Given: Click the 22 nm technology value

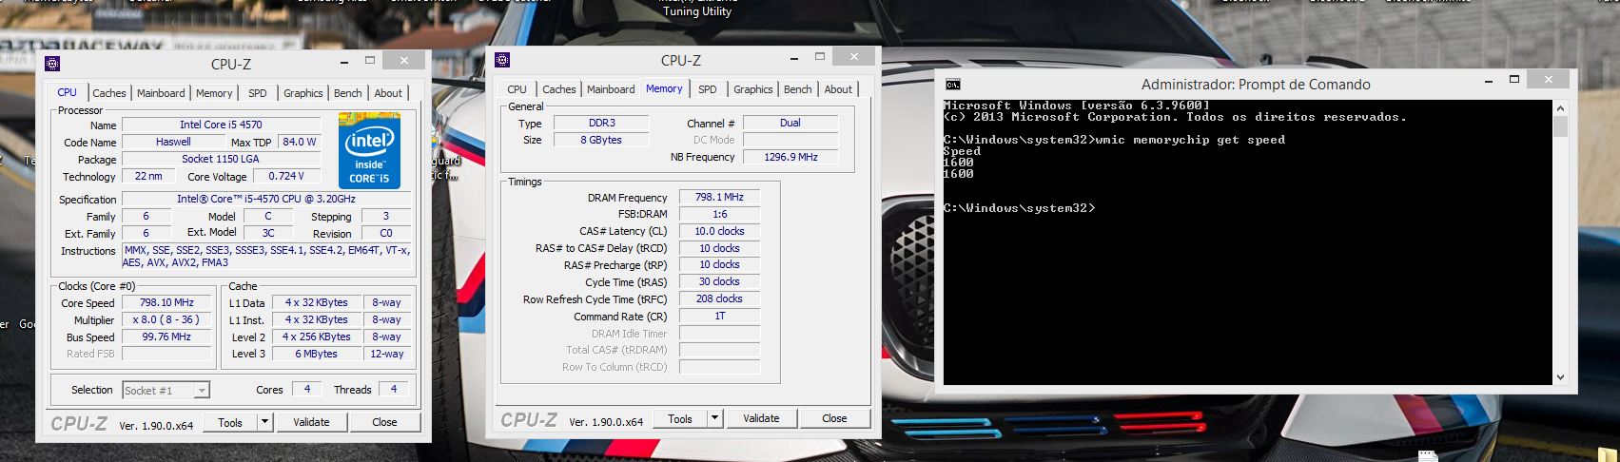Looking at the screenshot, I should coord(148,176).
